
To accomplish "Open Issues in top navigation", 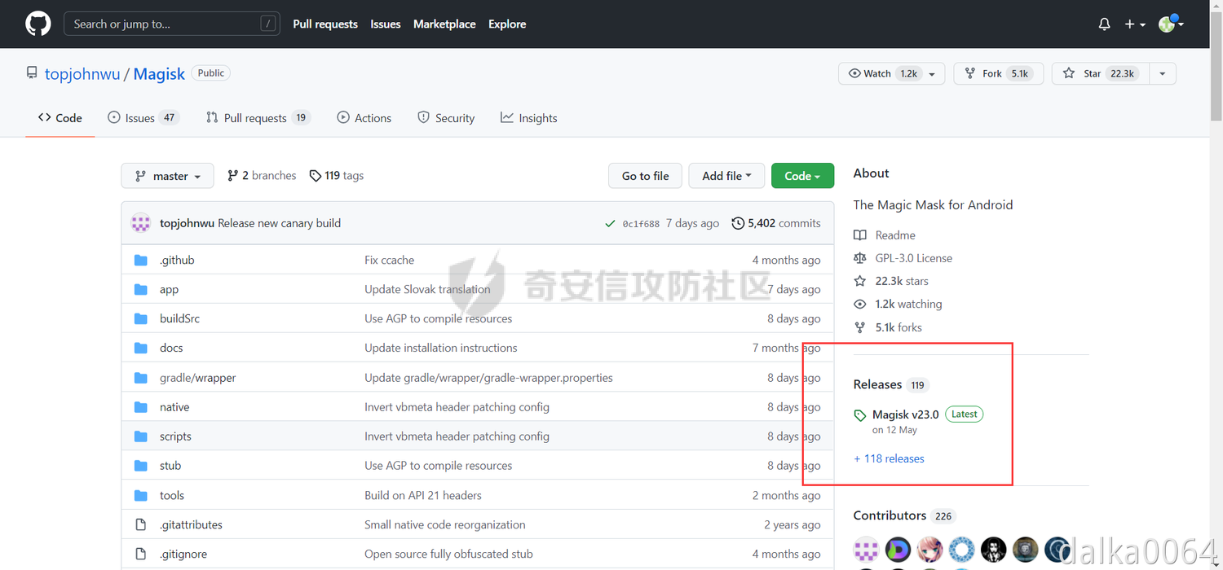I will (386, 24).
